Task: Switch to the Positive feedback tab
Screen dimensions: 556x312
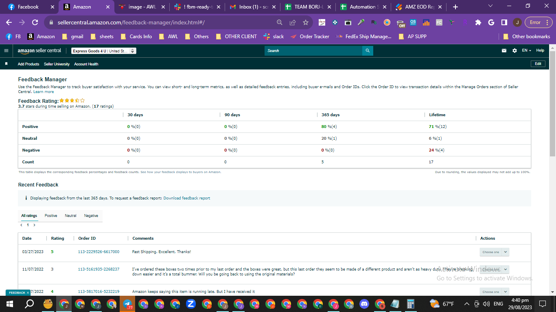Action: point(51,216)
